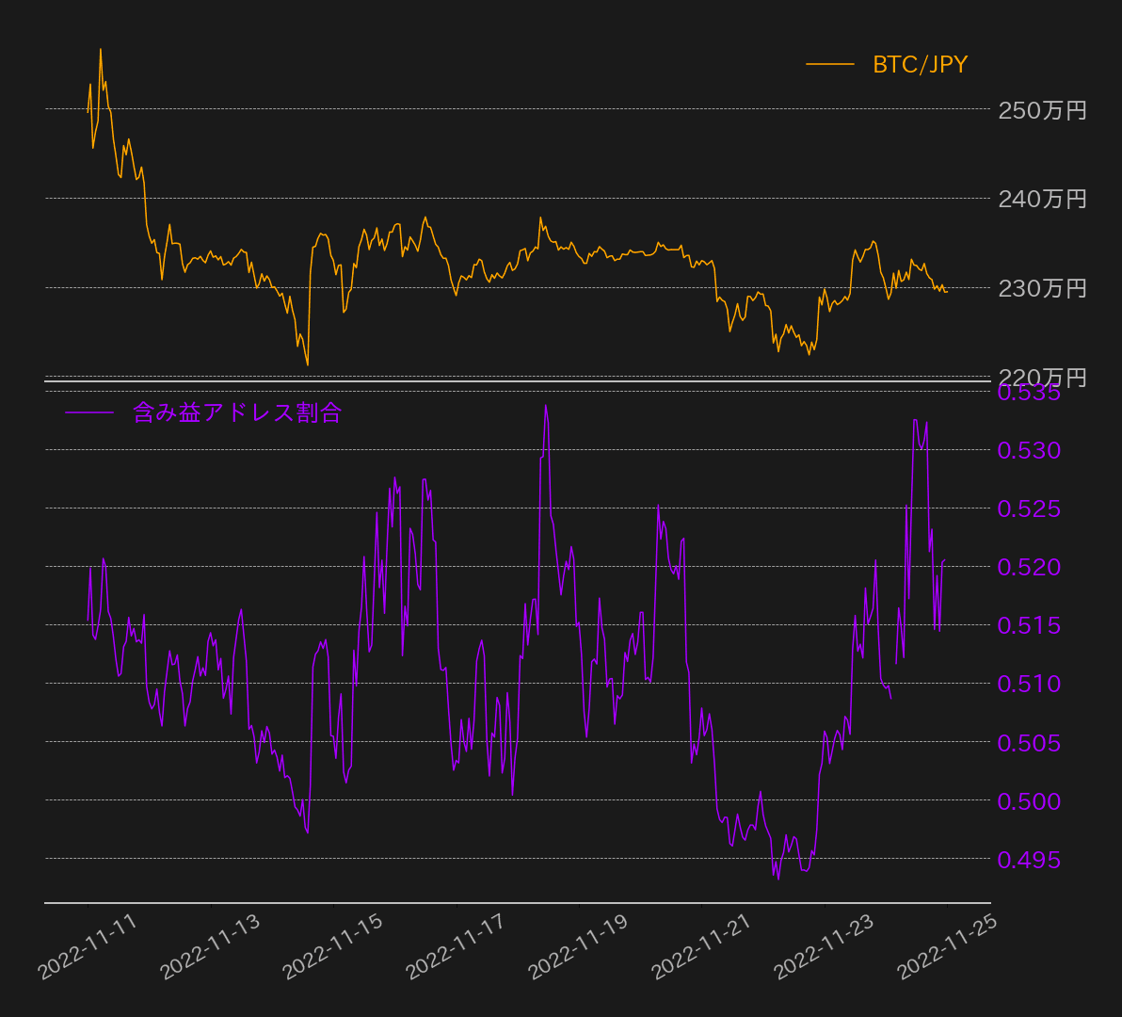The height and width of the screenshot is (1017, 1122).
Task: Select the 含み益アドレス割合 legend label
Action: (236, 412)
